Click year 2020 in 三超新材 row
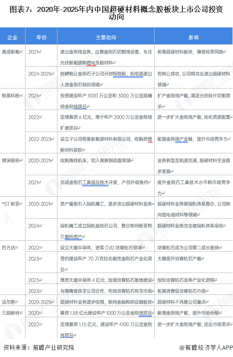The image size is (233, 357). coord(34,313)
